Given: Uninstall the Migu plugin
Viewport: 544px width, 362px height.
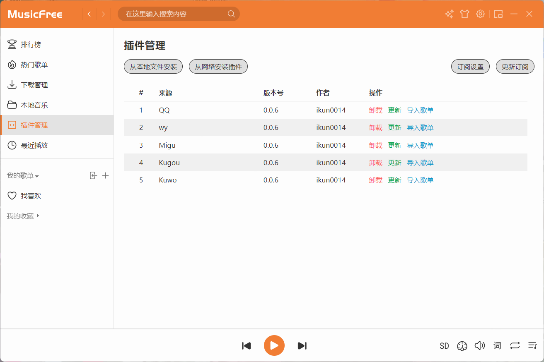Looking at the screenshot, I should (376, 145).
